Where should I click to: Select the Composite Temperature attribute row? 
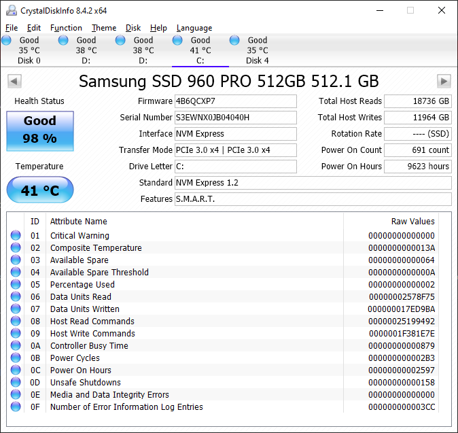pyautogui.click(x=96, y=248)
